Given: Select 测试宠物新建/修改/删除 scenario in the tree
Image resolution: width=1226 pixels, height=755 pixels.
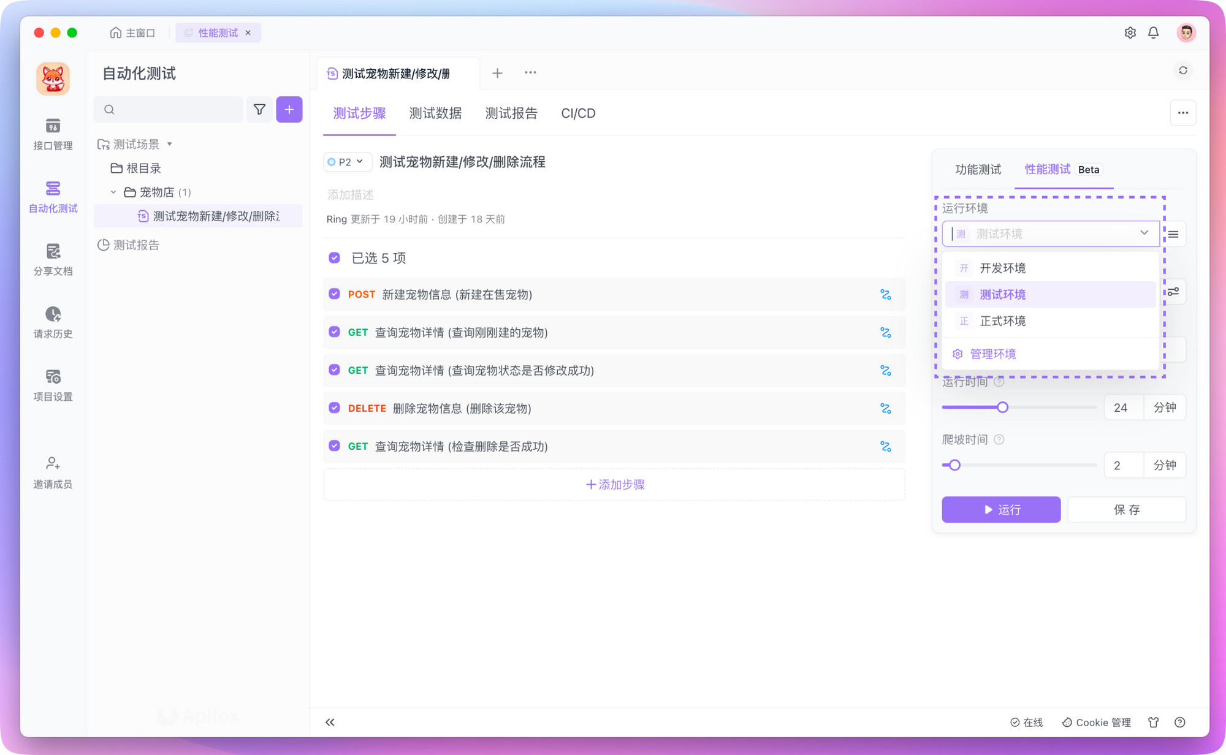Looking at the screenshot, I should (x=198, y=216).
